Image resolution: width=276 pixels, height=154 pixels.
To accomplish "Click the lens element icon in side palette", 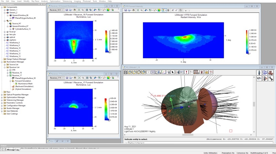I will (259, 72).
